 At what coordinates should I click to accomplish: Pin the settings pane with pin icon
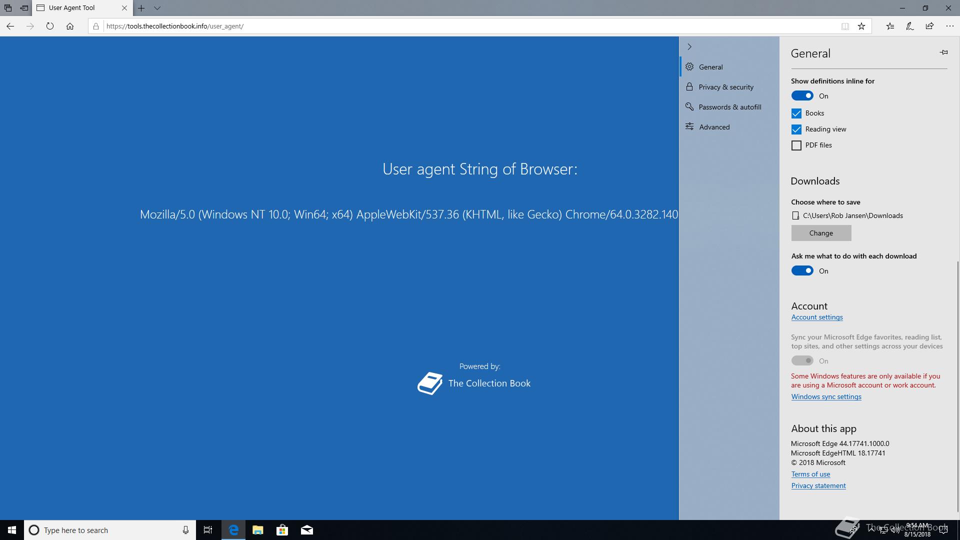(943, 52)
